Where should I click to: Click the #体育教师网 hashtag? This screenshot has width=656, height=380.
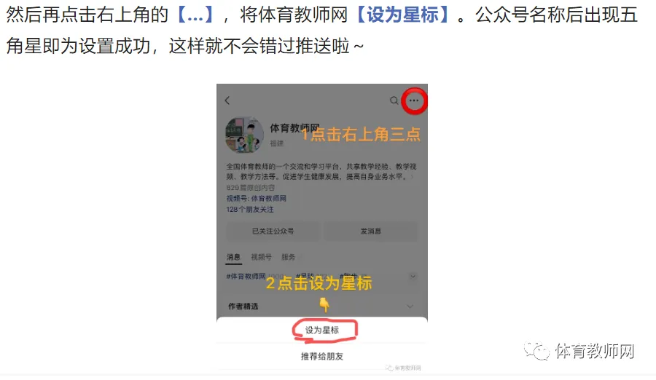pyautogui.click(x=246, y=277)
